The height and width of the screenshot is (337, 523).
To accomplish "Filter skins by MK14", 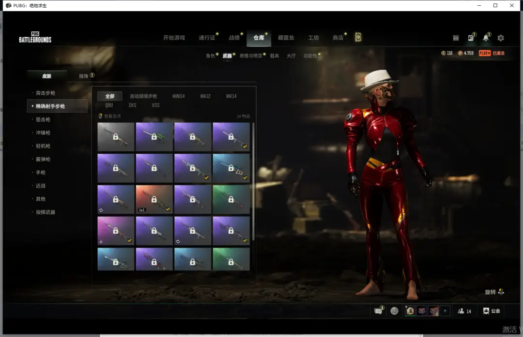I will [231, 96].
